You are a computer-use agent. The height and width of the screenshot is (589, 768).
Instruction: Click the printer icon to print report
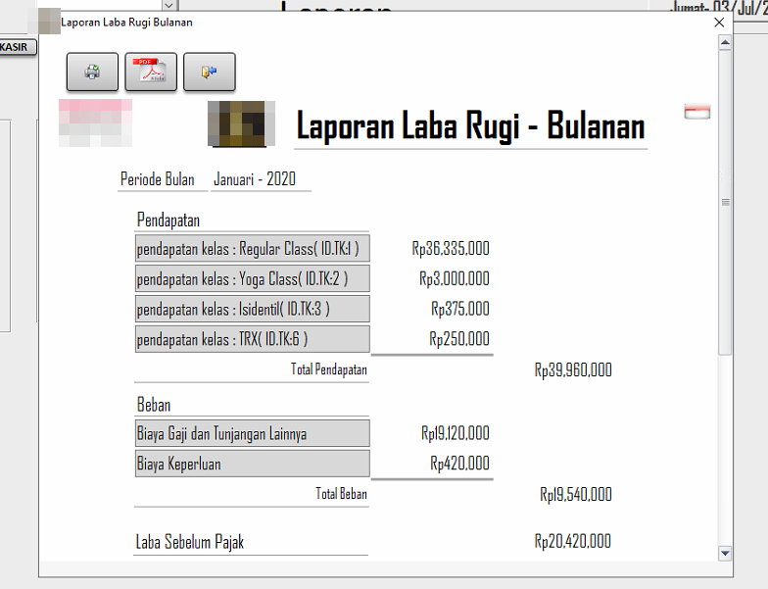(x=92, y=72)
